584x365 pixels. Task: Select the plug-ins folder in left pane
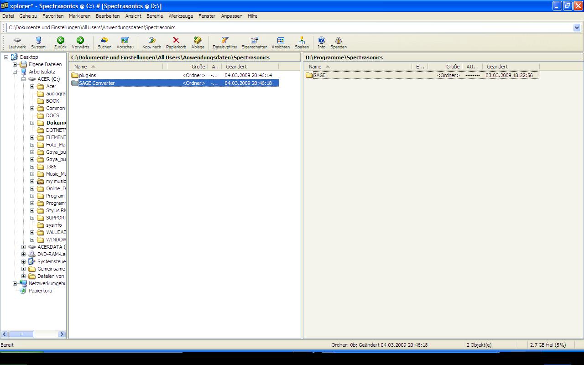pyautogui.click(x=87, y=75)
